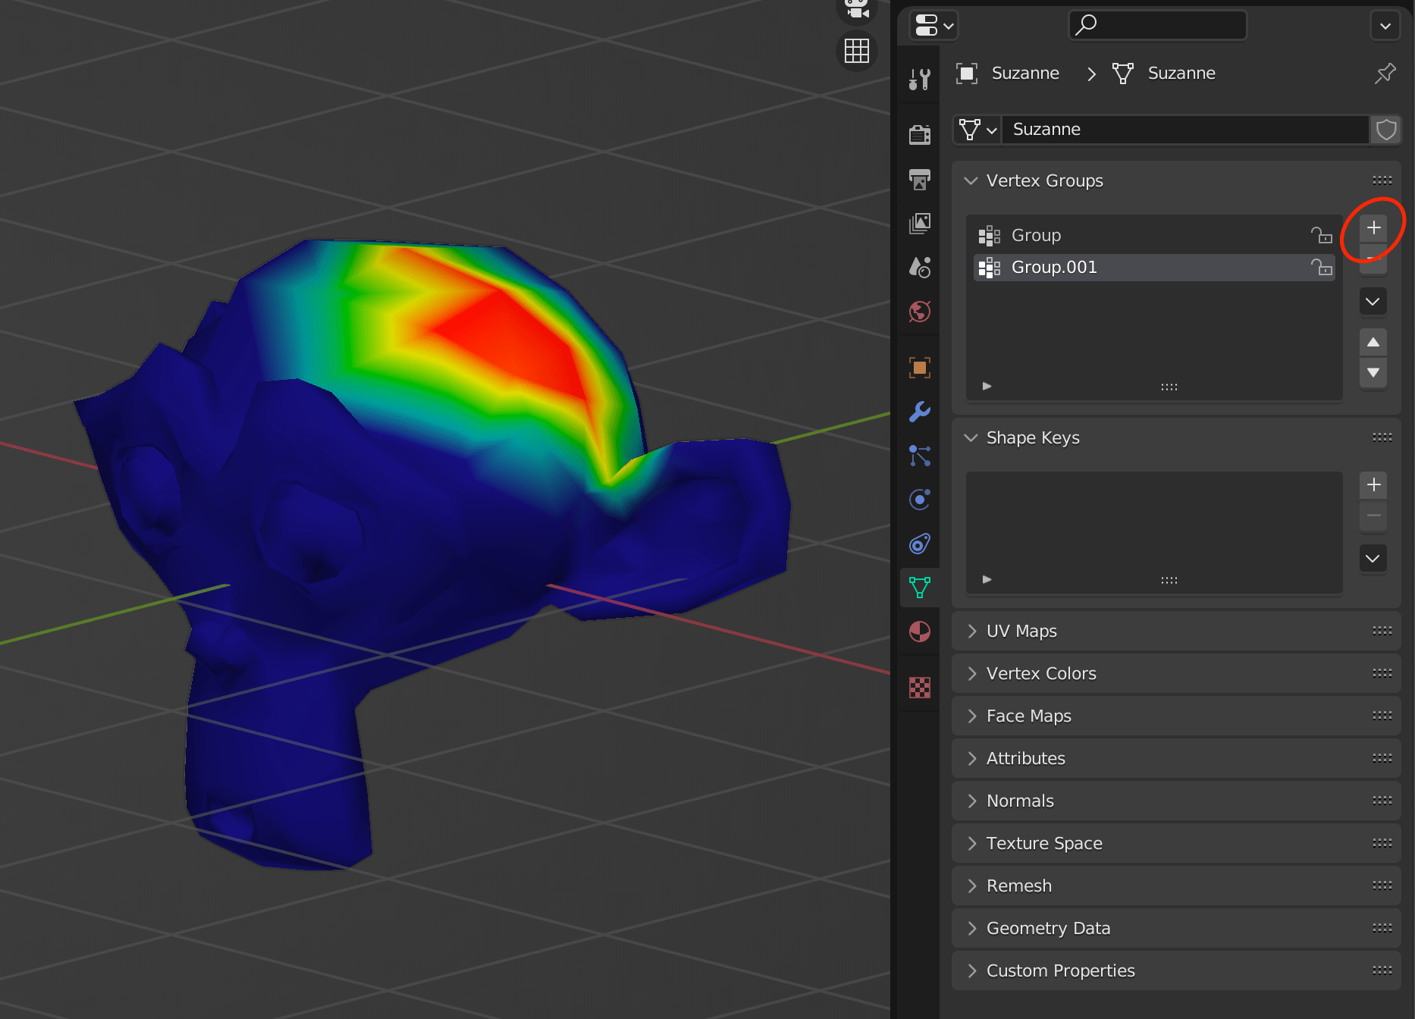
Task: Move Group.001 up in the list
Action: point(1373,342)
